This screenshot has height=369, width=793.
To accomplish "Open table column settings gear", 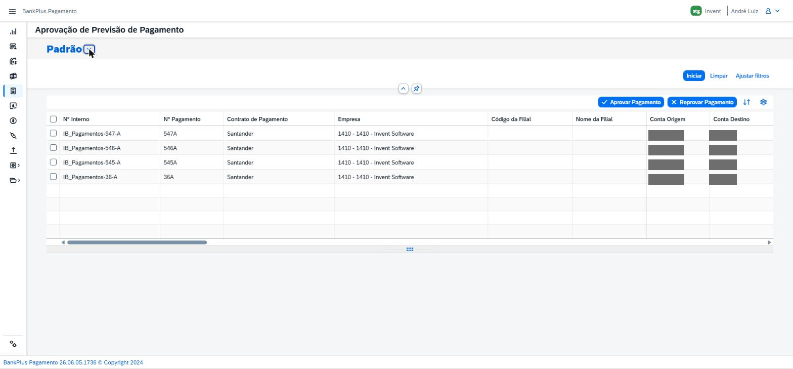I will [x=764, y=102].
